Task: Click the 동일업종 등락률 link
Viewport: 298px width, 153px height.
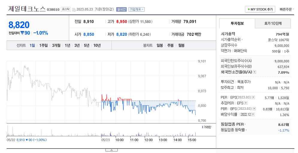Action: click(233, 130)
